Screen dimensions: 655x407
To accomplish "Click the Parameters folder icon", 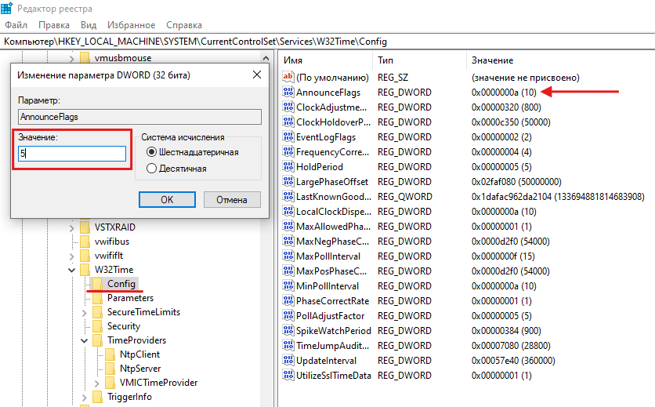I will point(98,298).
